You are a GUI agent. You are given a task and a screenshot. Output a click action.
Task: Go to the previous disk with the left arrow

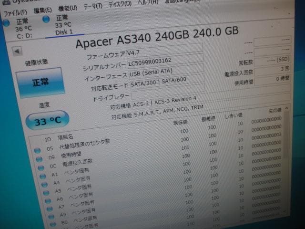[x=17, y=51]
